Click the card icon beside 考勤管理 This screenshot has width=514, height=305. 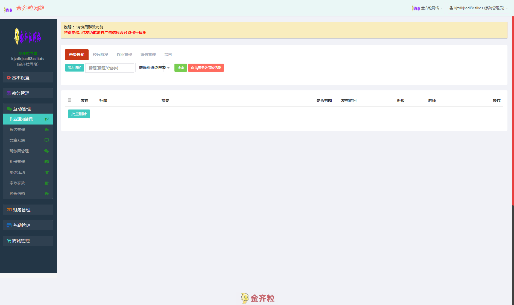click(x=9, y=225)
